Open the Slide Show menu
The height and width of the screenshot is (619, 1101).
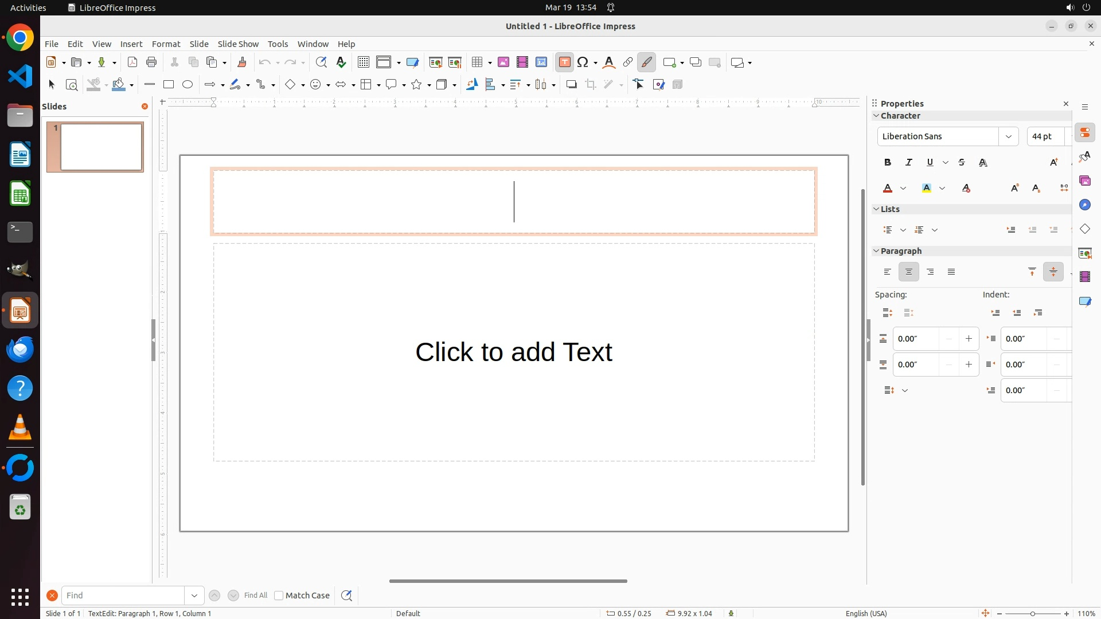238,44
